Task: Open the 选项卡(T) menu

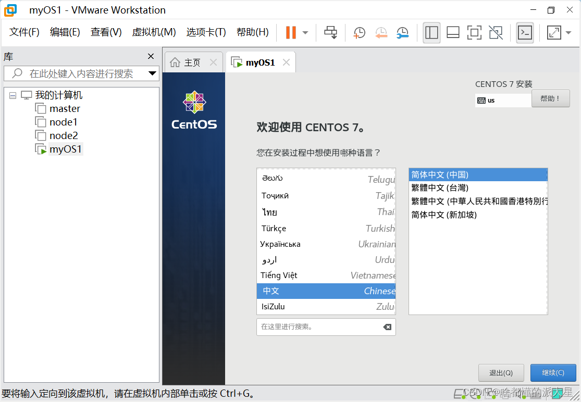Action: click(x=206, y=32)
